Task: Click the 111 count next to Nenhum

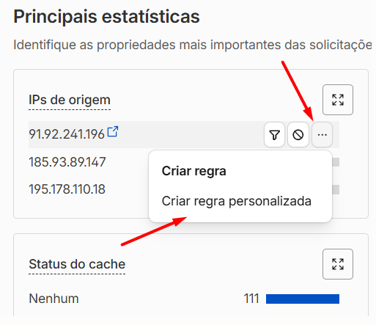Action: (251, 299)
